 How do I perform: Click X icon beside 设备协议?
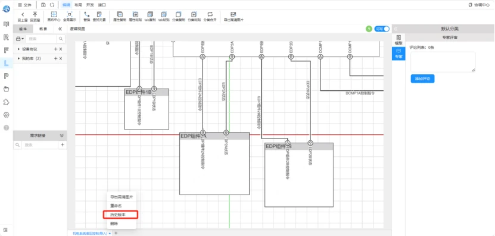click(x=61, y=49)
